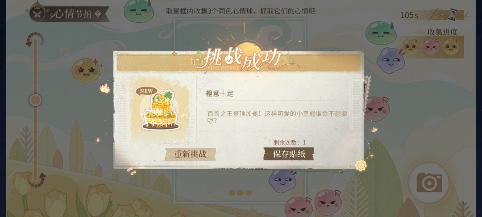Click the first collected orange ball in 收集进度
482x217 pixels.
click(x=410, y=47)
